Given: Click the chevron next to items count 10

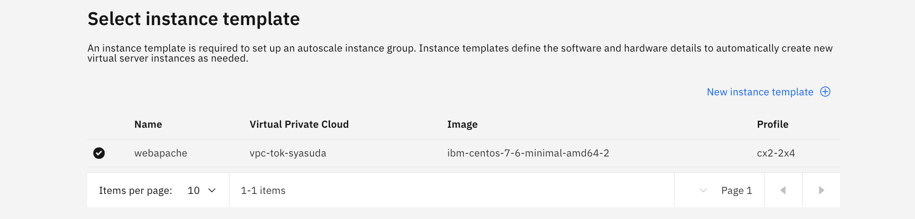Looking at the screenshot, I should coord(212,190).
